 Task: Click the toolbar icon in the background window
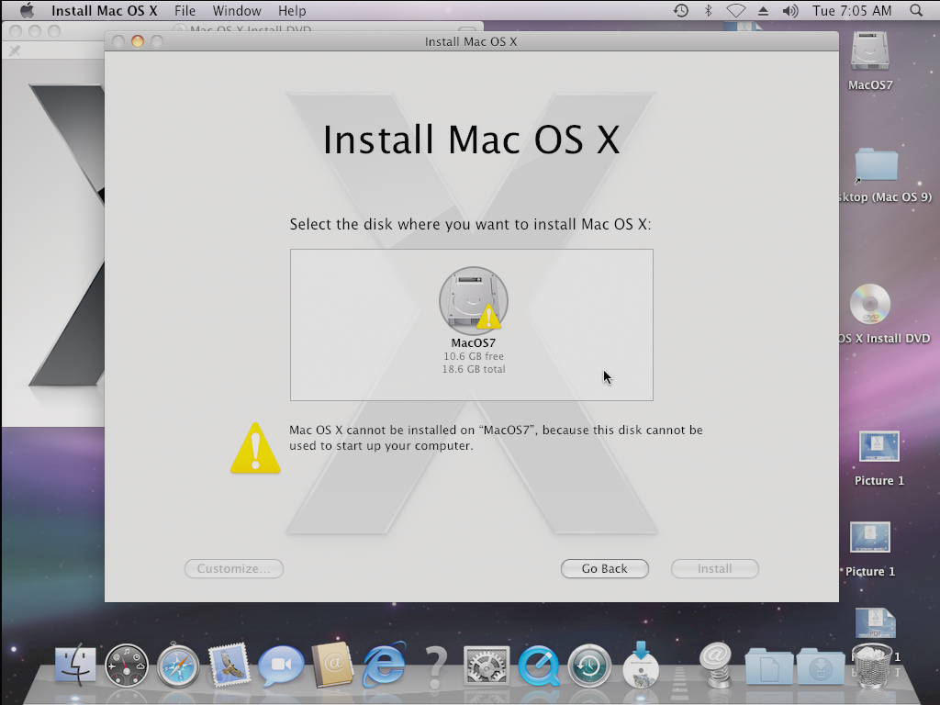click(x=15, y=51)
